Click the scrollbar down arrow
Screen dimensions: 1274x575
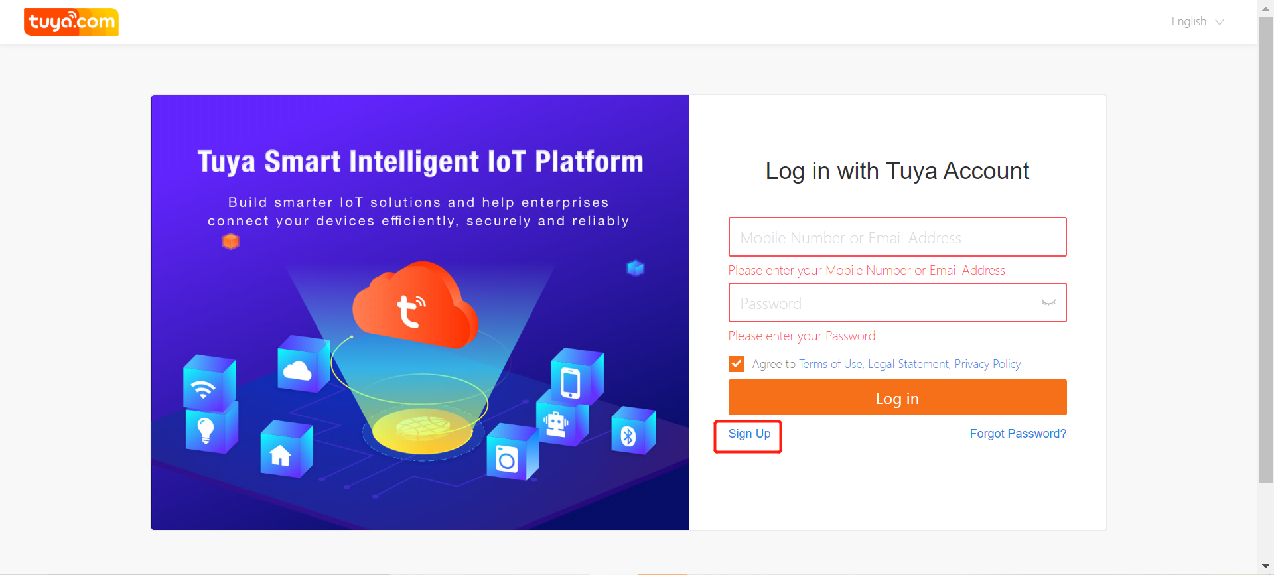[1265, 567]
